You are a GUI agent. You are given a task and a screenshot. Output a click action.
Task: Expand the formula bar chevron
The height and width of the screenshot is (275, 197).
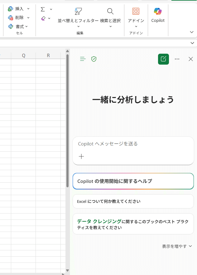(192, 43)
